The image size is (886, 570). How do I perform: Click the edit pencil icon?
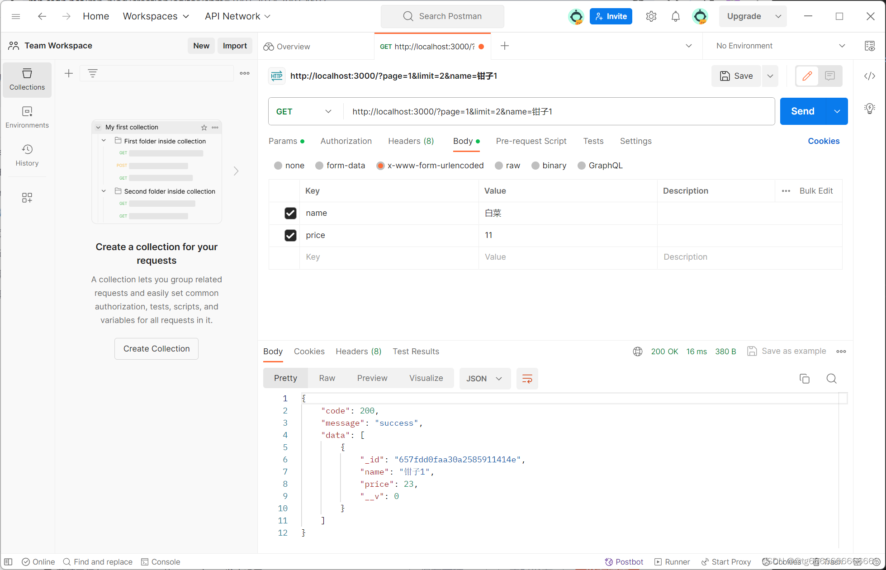point(807,76)
